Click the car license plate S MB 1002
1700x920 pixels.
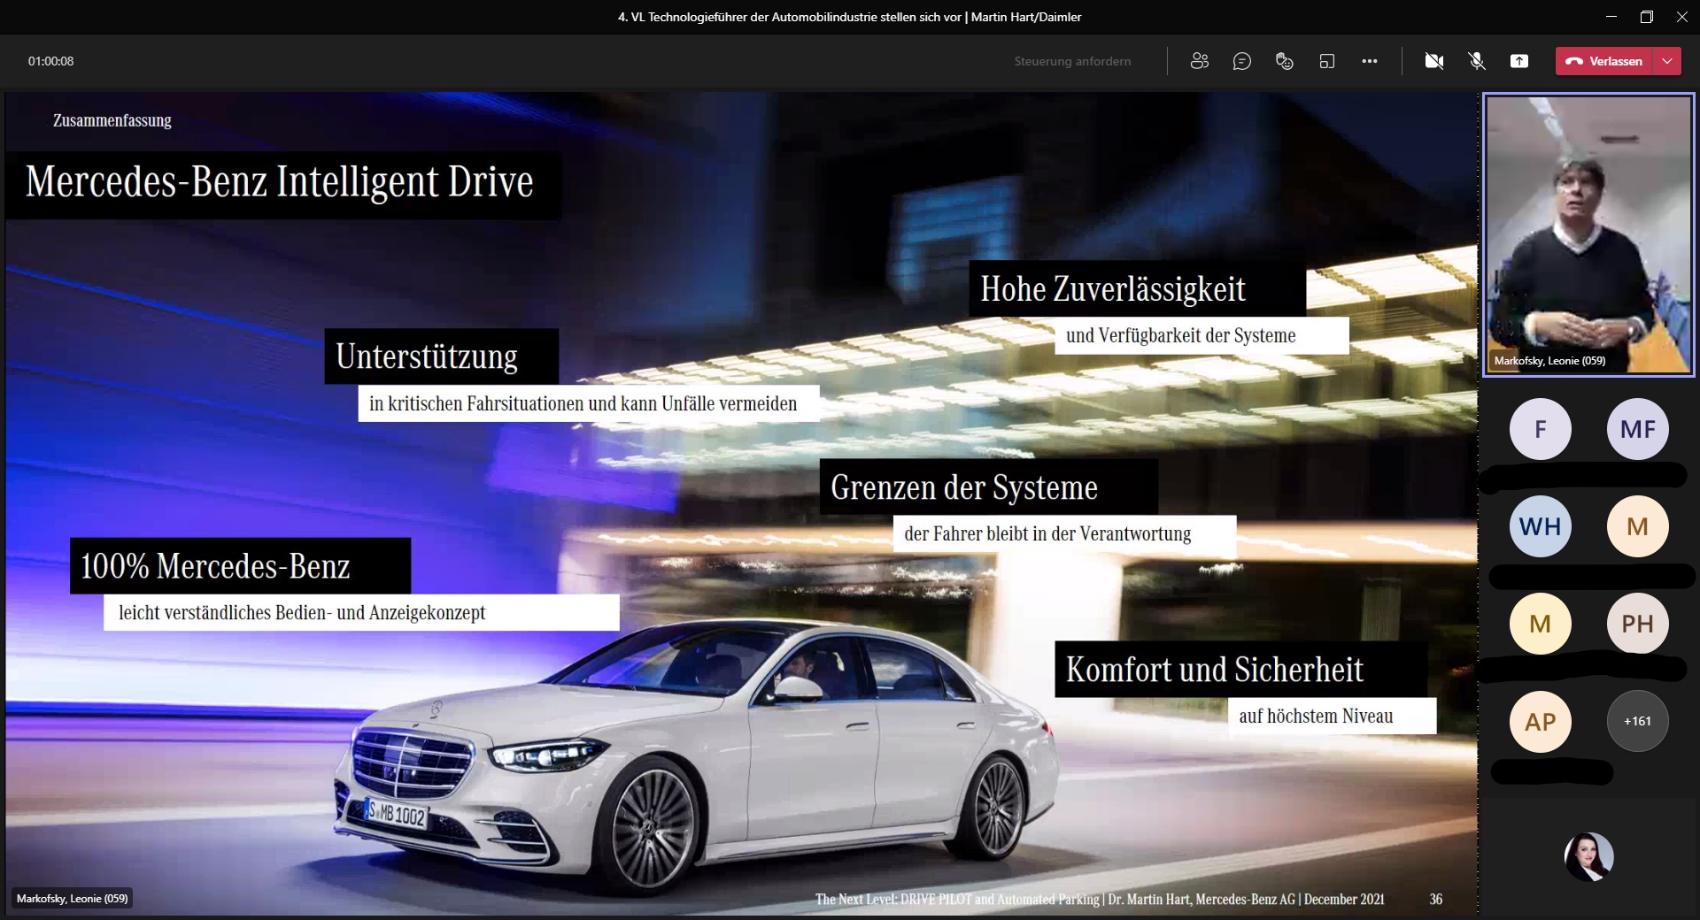396,813
